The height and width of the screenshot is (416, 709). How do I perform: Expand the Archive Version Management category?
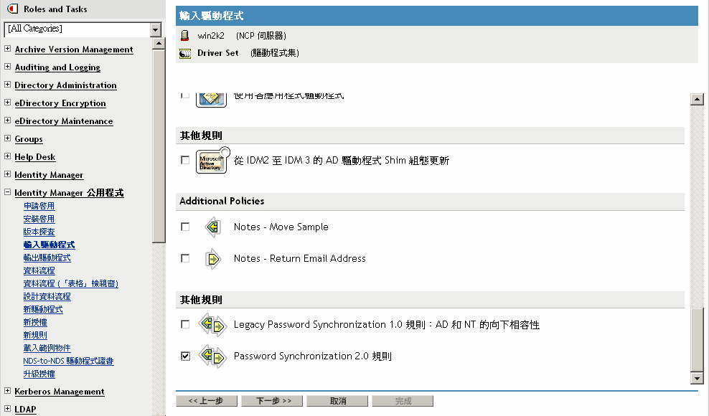point(7,49)
